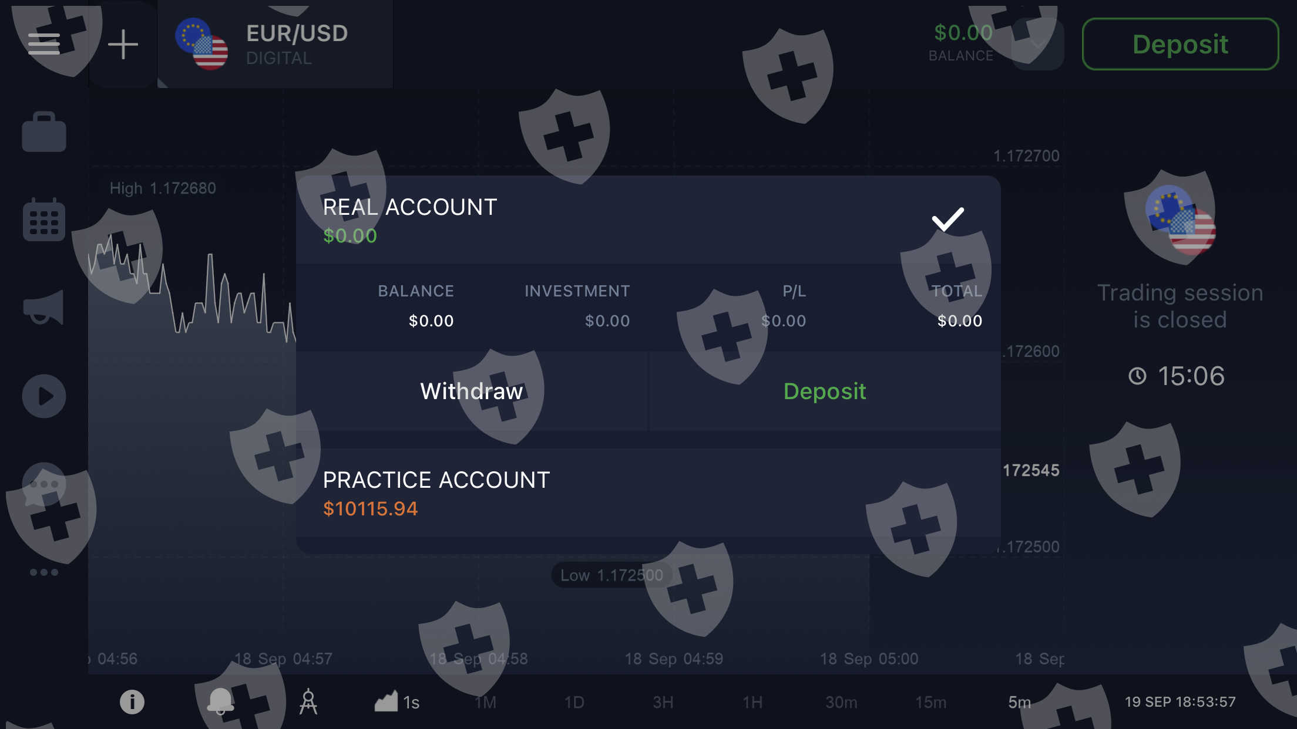Collapse the balance dropdown arrow

[x=1039, y=45]
